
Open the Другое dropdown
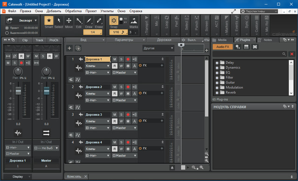[158, 48]
